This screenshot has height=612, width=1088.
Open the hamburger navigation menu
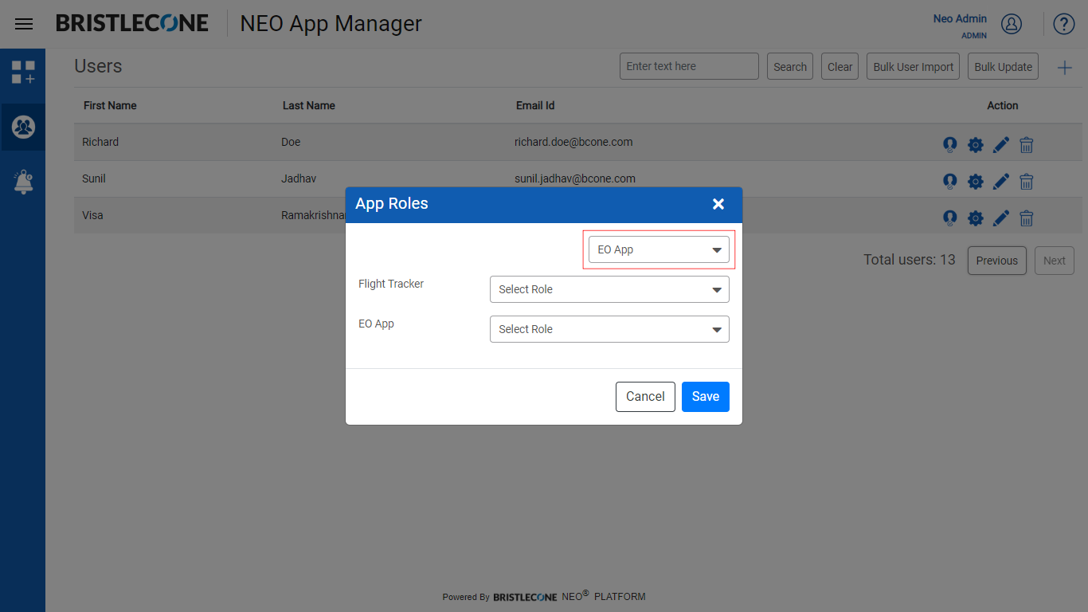(x=24, y=24)
